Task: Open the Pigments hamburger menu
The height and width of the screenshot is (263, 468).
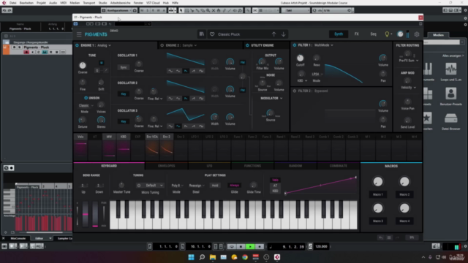Action: coord(79,34)
